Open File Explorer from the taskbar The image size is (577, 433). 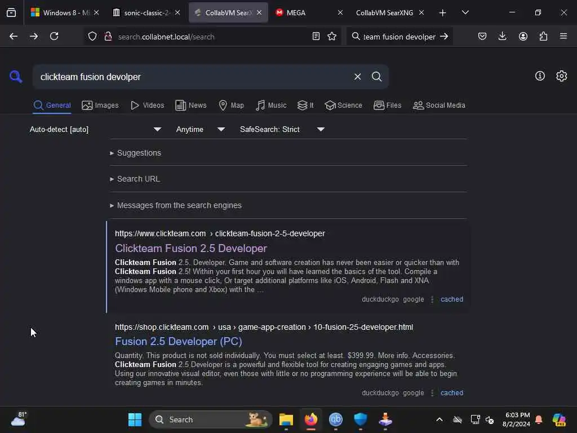(x=286, y=419)
